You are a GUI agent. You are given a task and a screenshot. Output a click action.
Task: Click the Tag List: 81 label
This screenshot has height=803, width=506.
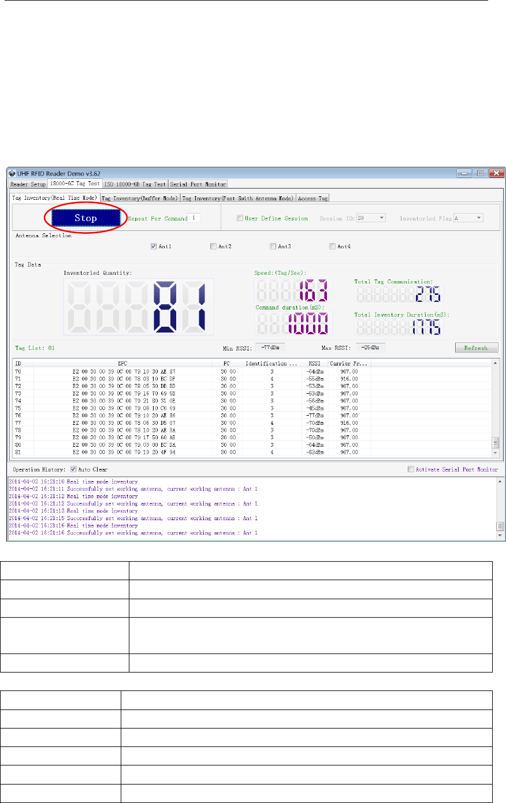[x=35, y=348]
